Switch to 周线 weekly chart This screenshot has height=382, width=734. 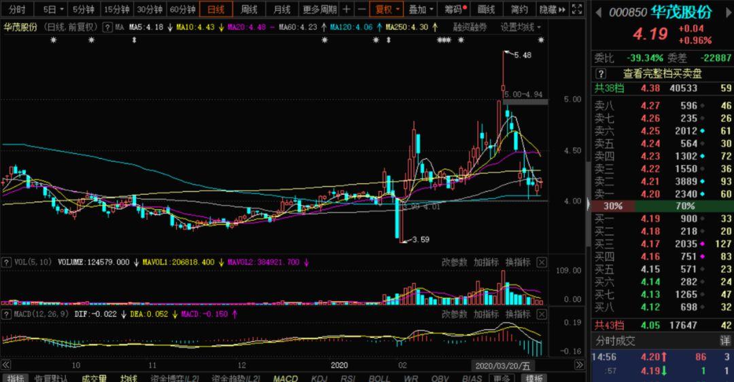click(x=249, y=9)
